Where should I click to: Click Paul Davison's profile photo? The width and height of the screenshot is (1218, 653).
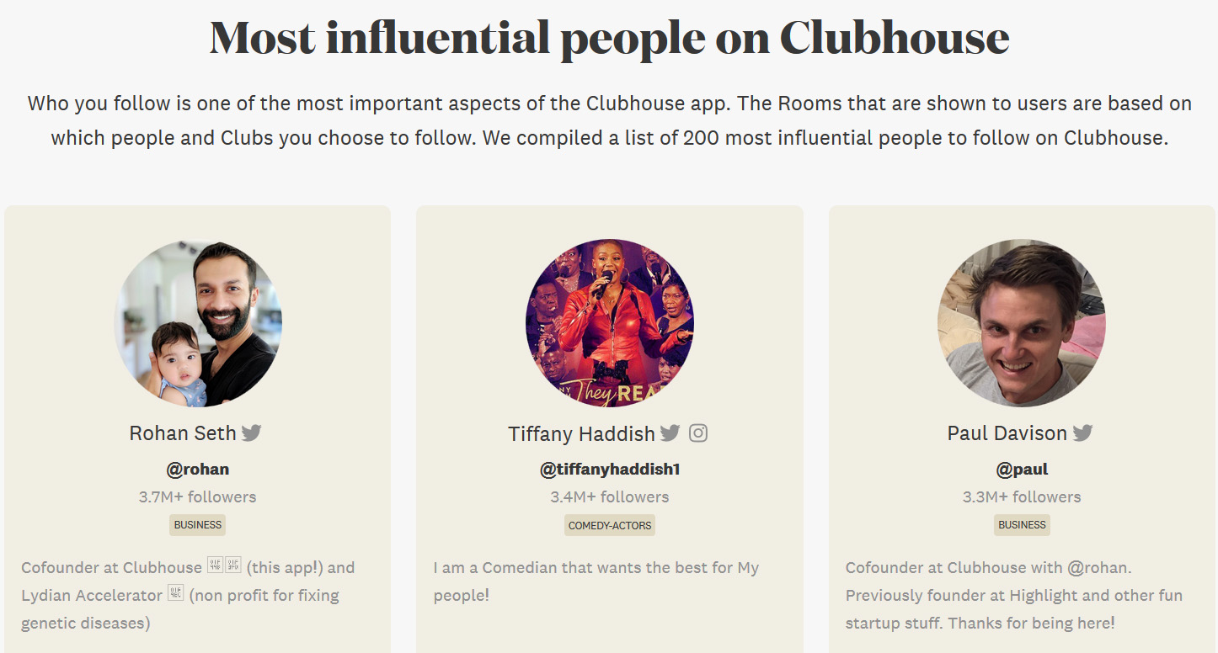pos(1022,323)
